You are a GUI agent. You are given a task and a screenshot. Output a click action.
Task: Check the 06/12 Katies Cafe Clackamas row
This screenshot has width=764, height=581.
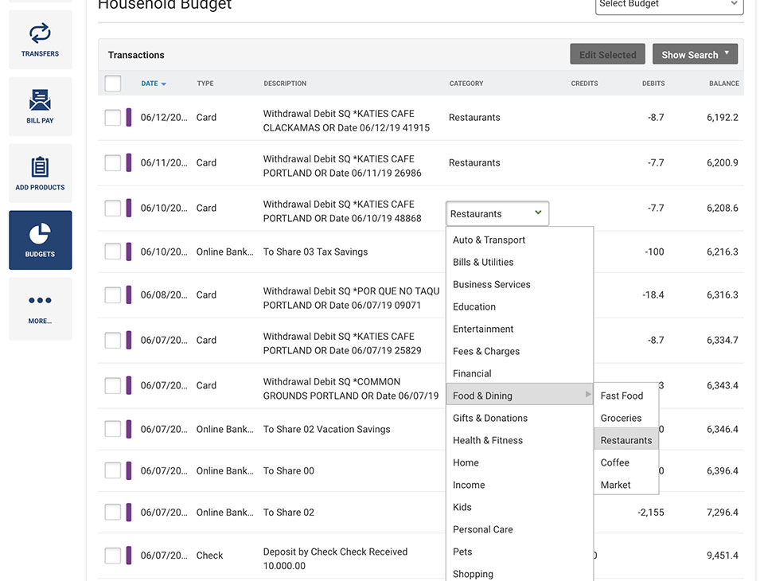click(112, 118)
